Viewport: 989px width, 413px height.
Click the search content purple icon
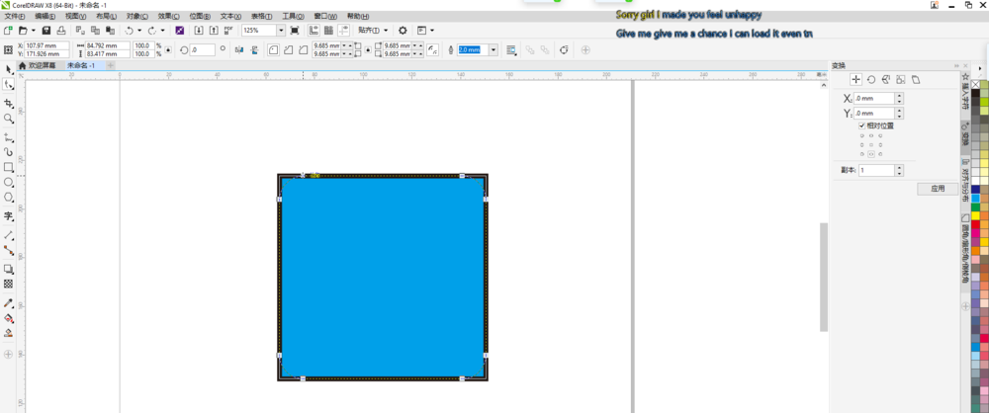coord(180,31)
